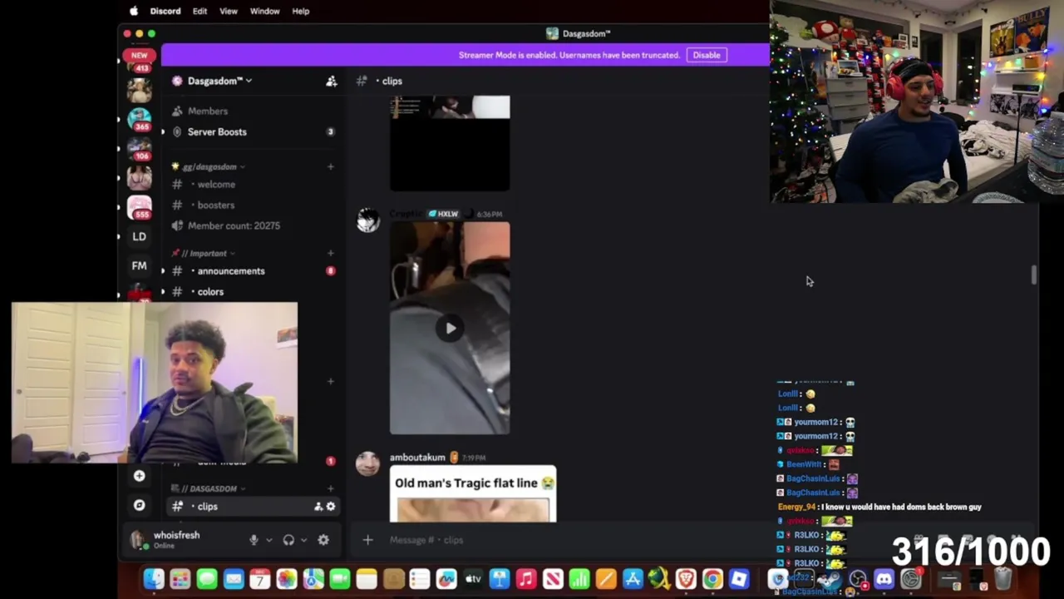Expand announcements channel threads arrow

[163, 271]
